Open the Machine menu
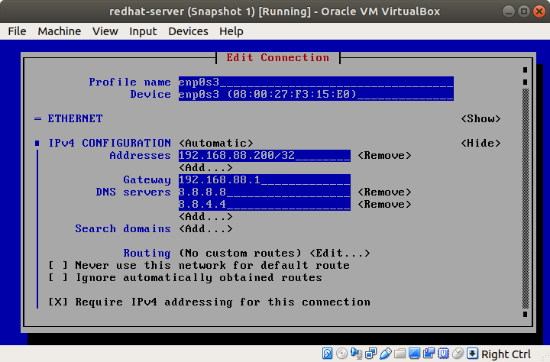Viewport: 550px width, 362px height. click(60, 31)
